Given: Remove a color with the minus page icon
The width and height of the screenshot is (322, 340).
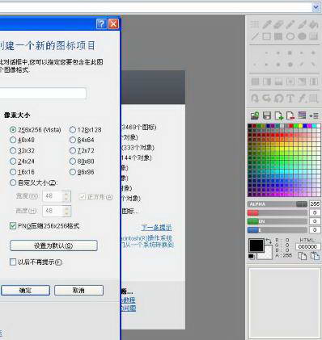Looking at the screenshot, I should point(290,115).
